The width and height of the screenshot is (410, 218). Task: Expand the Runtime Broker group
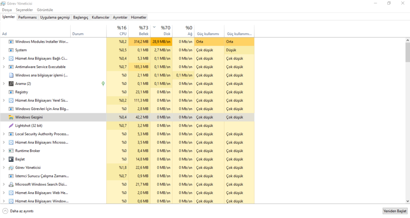point(4,151)
